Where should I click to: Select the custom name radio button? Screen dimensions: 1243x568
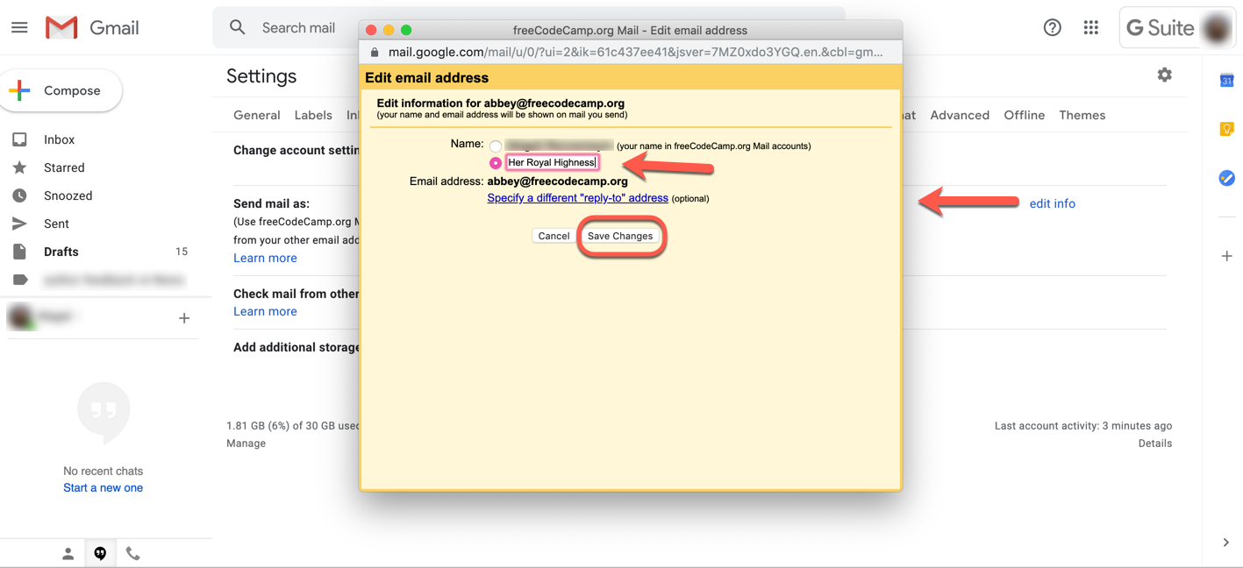tap(496, 163)
